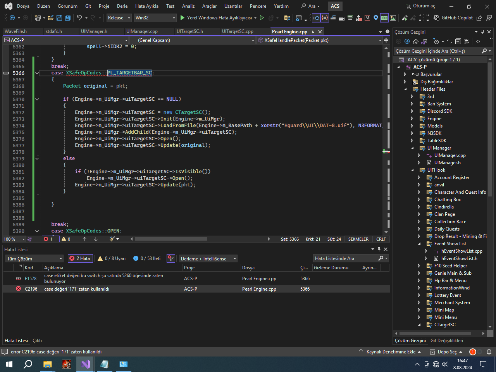Open Visual Studio from the Windows taskbar
This screenshot has width=496, height=372.
(86, 364)
